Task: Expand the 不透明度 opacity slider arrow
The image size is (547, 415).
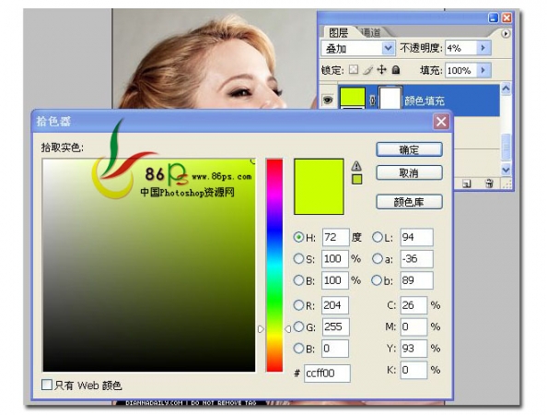Action: pyautogui.click(x=483, y=48)
